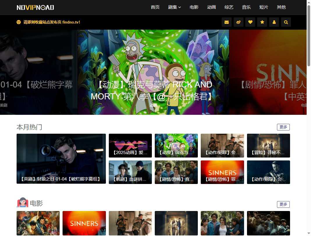Select 综艺 in the top menu
The width and height of the screenshot is (311, 236).
(229, 7)
